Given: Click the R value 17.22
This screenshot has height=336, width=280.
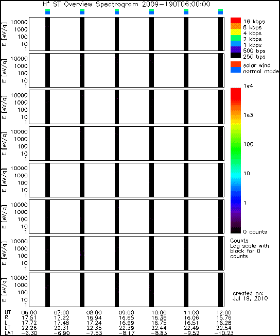Looking at the screenshot, I should 62,318.
